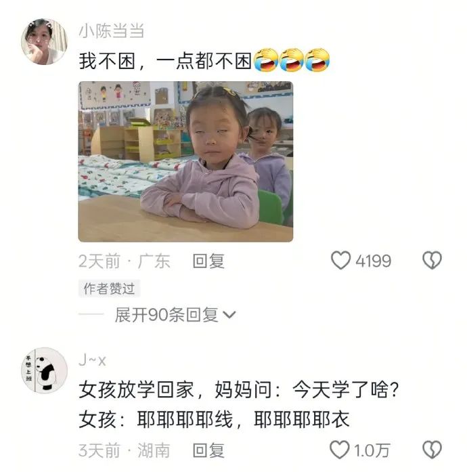Select the comment text 我不困，一点都不困
Screen dimensions: 467x472
click(165, 61)
